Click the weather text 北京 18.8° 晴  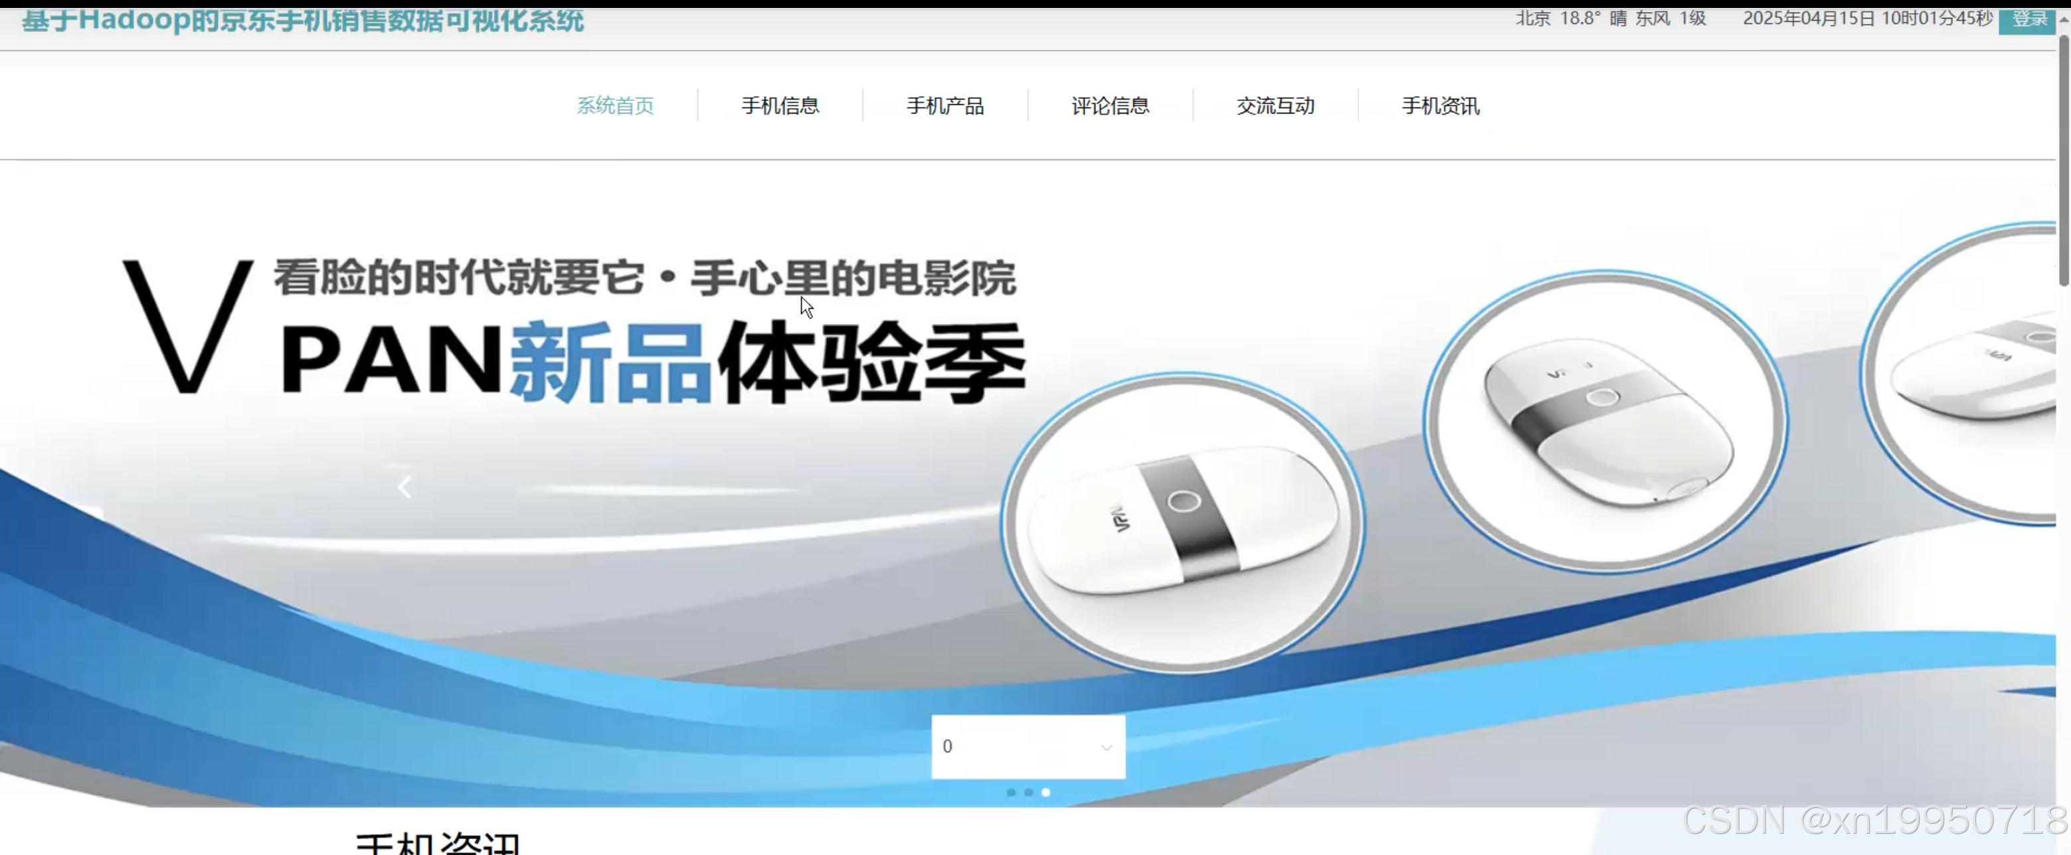(1572, 18)
